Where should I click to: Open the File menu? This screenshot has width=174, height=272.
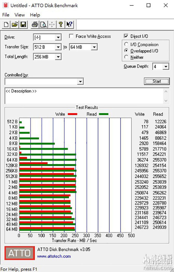click(x=6, y=15)
